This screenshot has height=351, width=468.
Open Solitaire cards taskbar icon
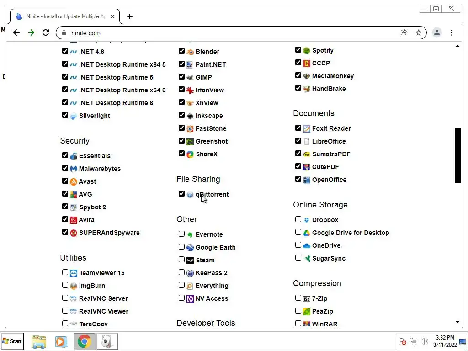(x=107, y=341)
